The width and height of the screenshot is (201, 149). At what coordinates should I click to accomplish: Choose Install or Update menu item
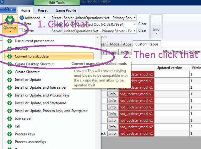point(49,80)
